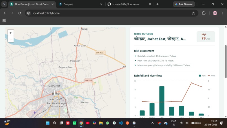Click Macharhat label on map
This screenshot has height=128, width=227.
click(x=54, y=86)
